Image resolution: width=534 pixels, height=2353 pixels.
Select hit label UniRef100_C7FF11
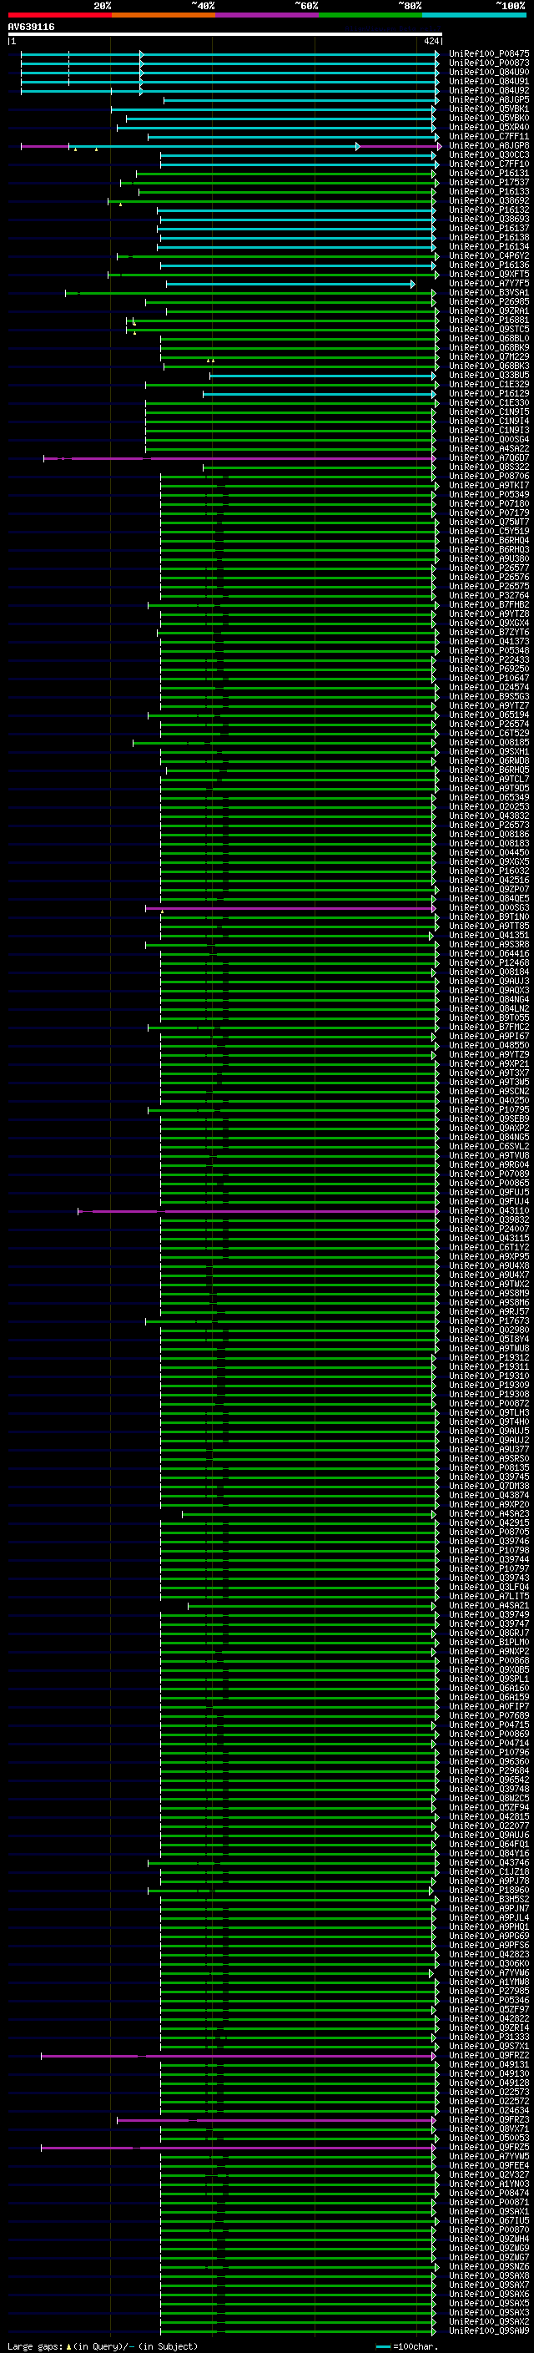pos(489,136)
